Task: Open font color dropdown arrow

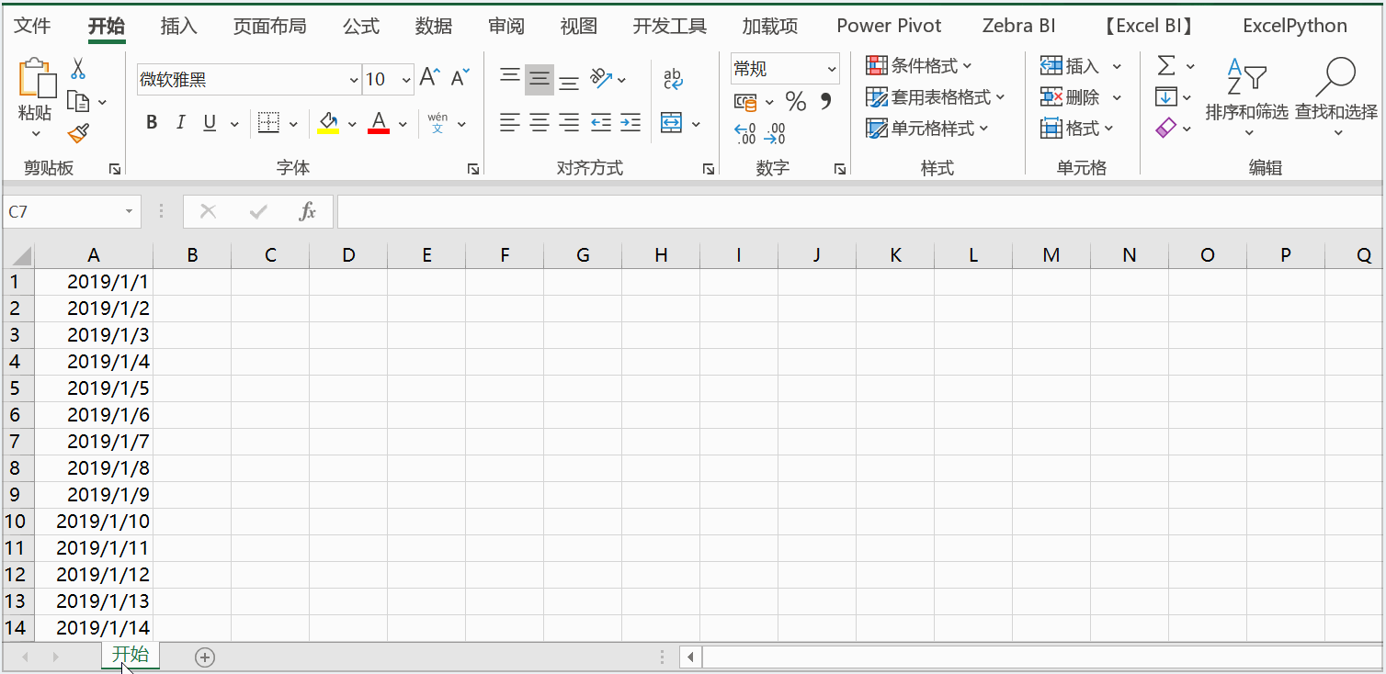Action: pos(401,124)
